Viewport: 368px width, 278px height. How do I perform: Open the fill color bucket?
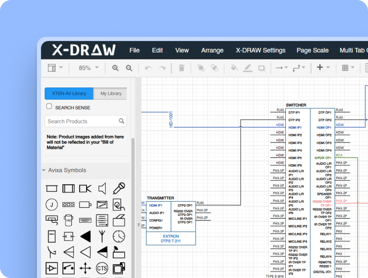pos(234,68)
